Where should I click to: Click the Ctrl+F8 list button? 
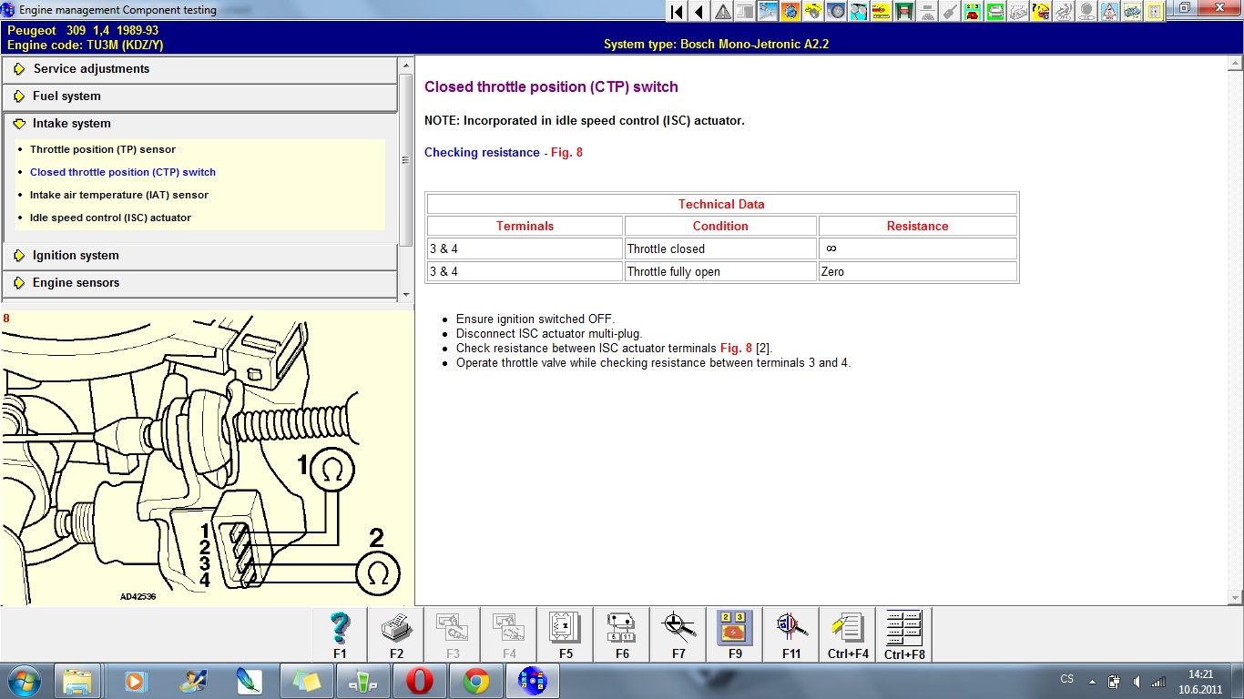coord(904,633)
